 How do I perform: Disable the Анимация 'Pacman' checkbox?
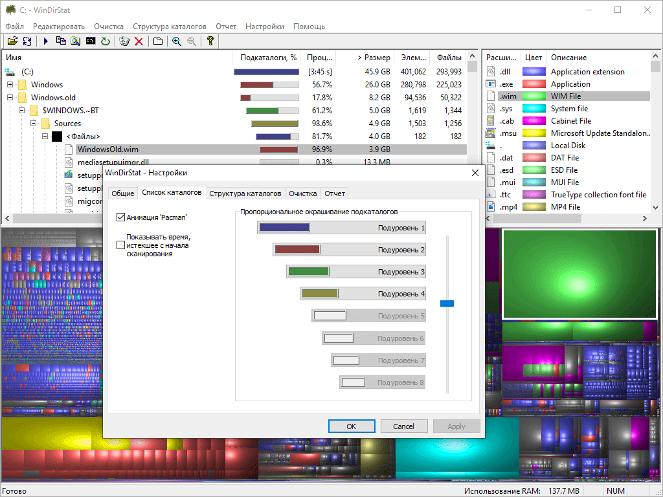[x=120, y=217]
